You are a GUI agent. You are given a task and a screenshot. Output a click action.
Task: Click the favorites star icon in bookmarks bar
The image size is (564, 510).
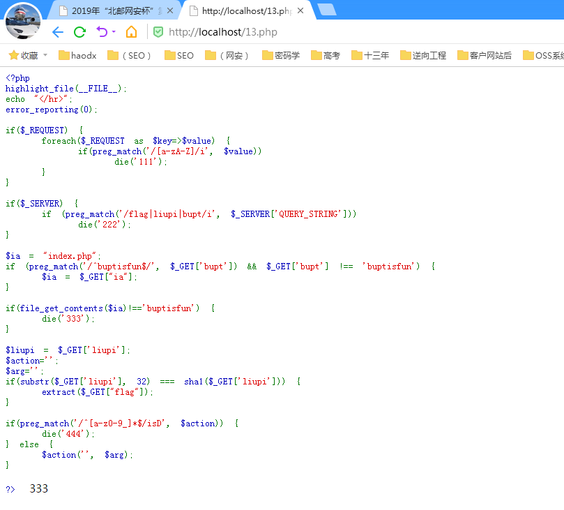[13, 55]
